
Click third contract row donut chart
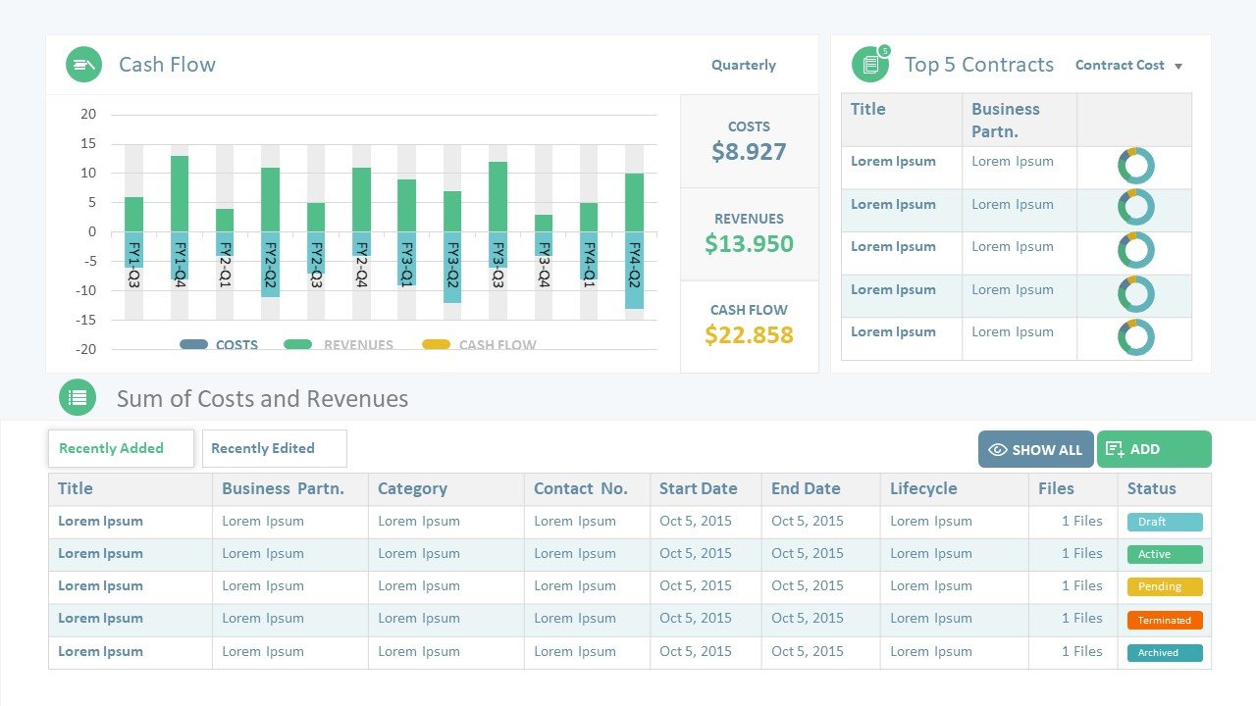coord(1135,251)
